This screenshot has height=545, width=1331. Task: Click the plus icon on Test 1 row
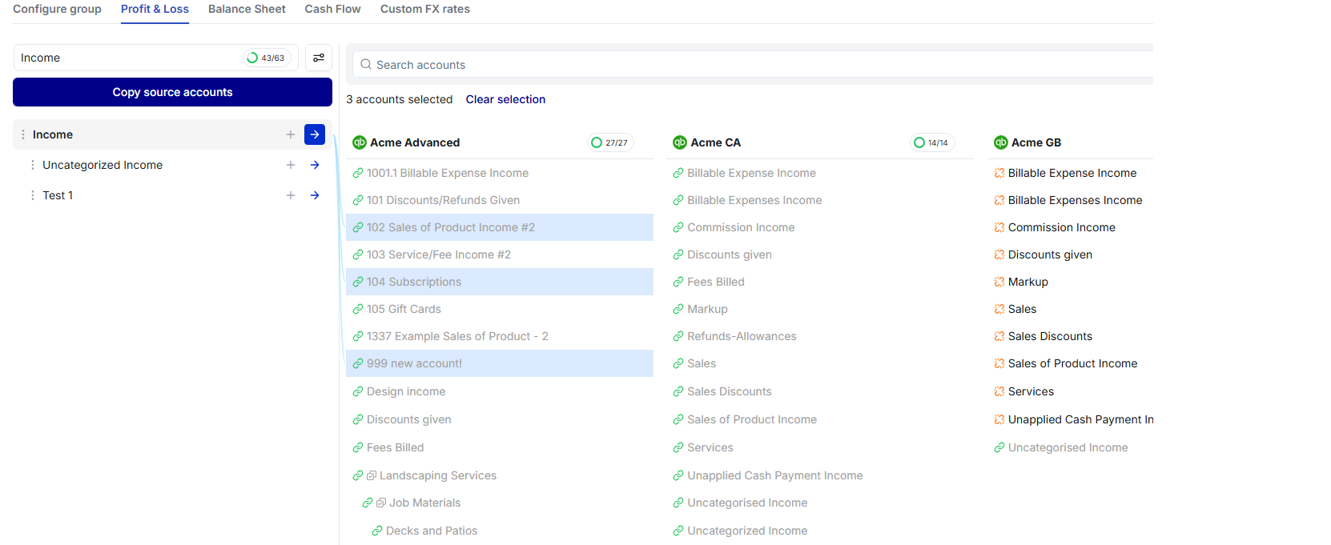click(291, 195)
